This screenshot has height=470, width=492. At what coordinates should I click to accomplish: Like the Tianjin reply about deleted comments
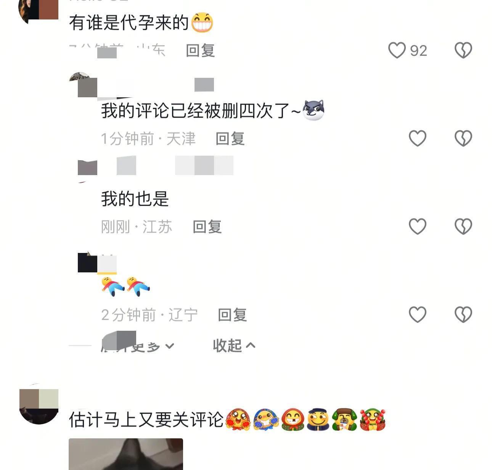[418, 138]
